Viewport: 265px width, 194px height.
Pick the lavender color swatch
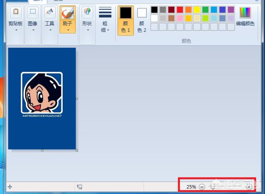coord(231,18)
